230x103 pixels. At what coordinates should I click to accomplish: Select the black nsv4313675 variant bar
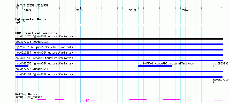pyautogui.click(x=119, y=39)
